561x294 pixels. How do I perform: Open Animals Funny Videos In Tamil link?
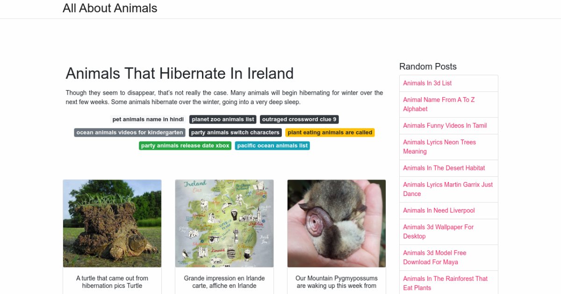pyautogui.click(x=445, y=126)
